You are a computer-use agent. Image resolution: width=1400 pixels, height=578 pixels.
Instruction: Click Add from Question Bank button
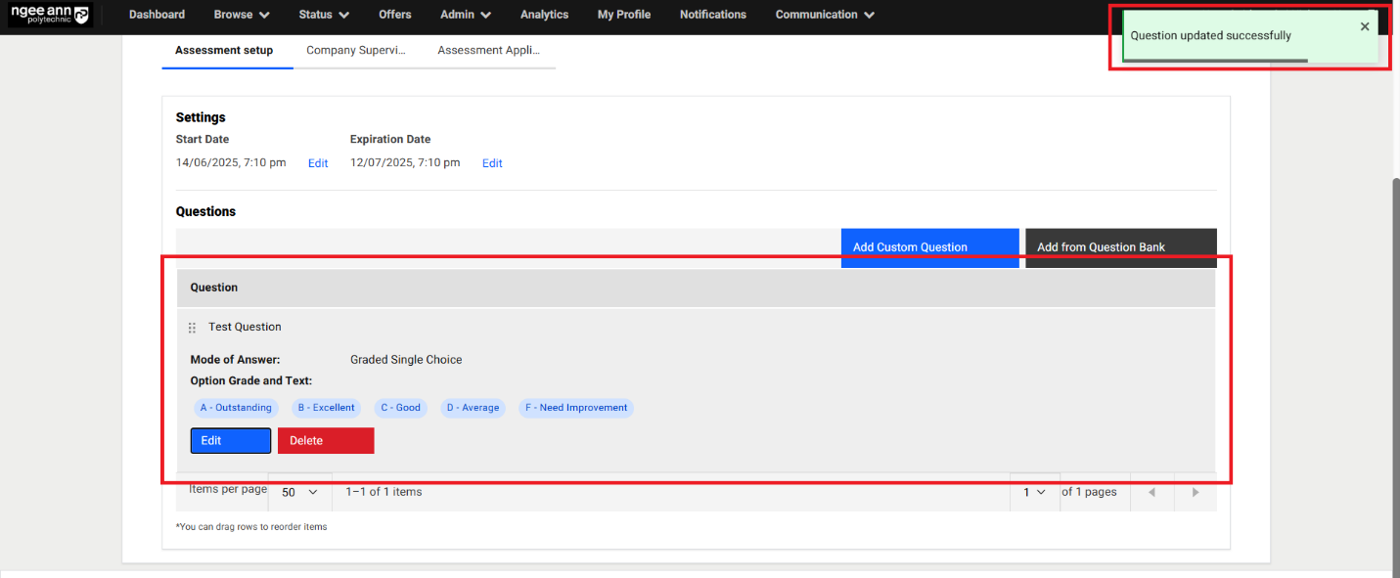tap(1120, 246)
